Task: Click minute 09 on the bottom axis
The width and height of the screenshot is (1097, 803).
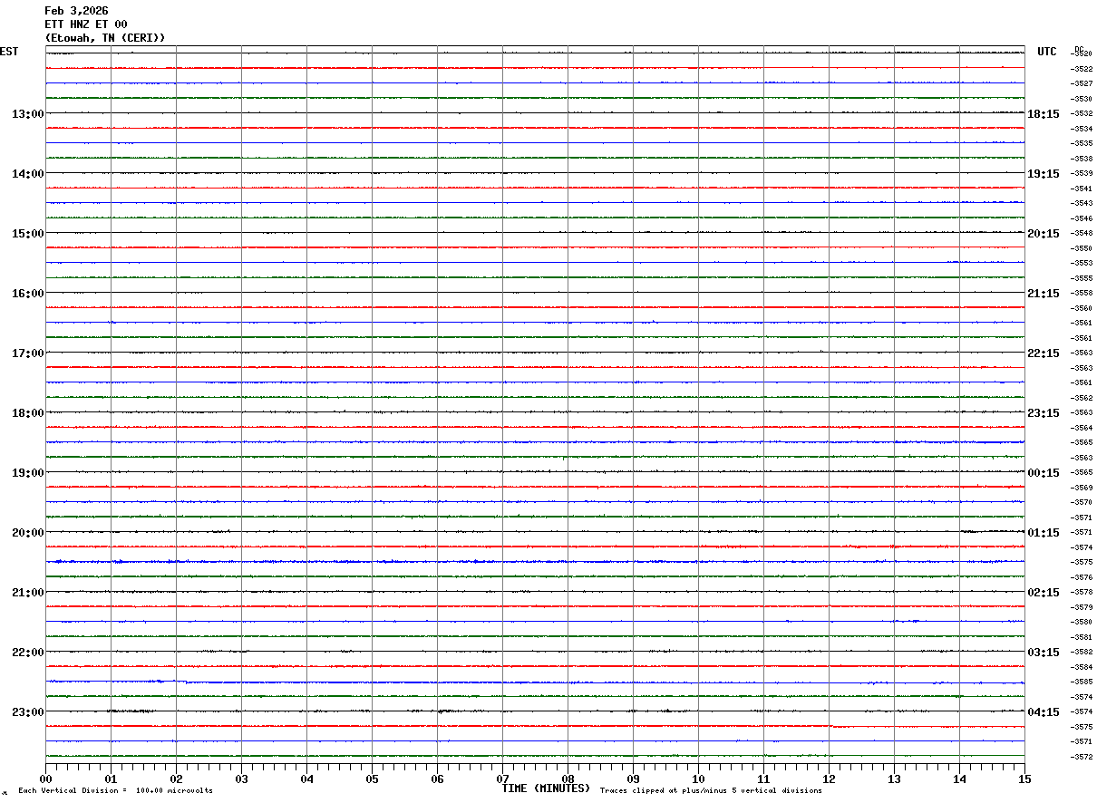Action: (634, 779)
